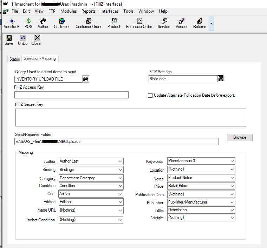The image size is (267, 248).
Task: Open the Returns toolbar icon
Action: click(x=200, y=23)
